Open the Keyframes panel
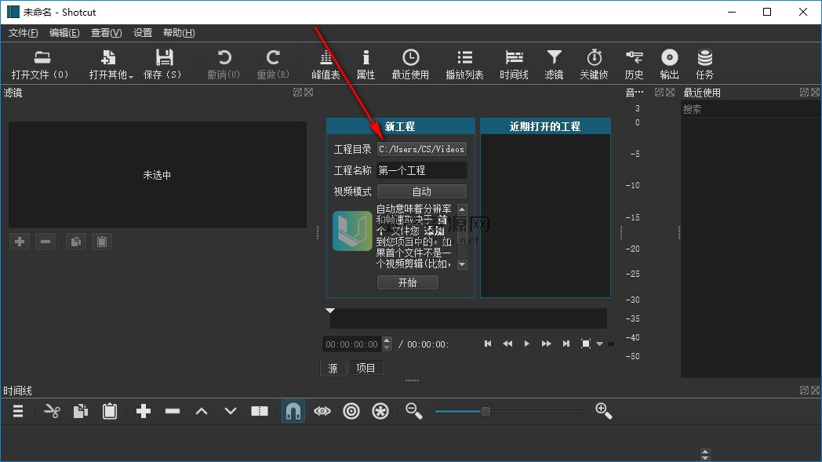The width and height of the screenshot is (822, 462). tap(594, 64)
